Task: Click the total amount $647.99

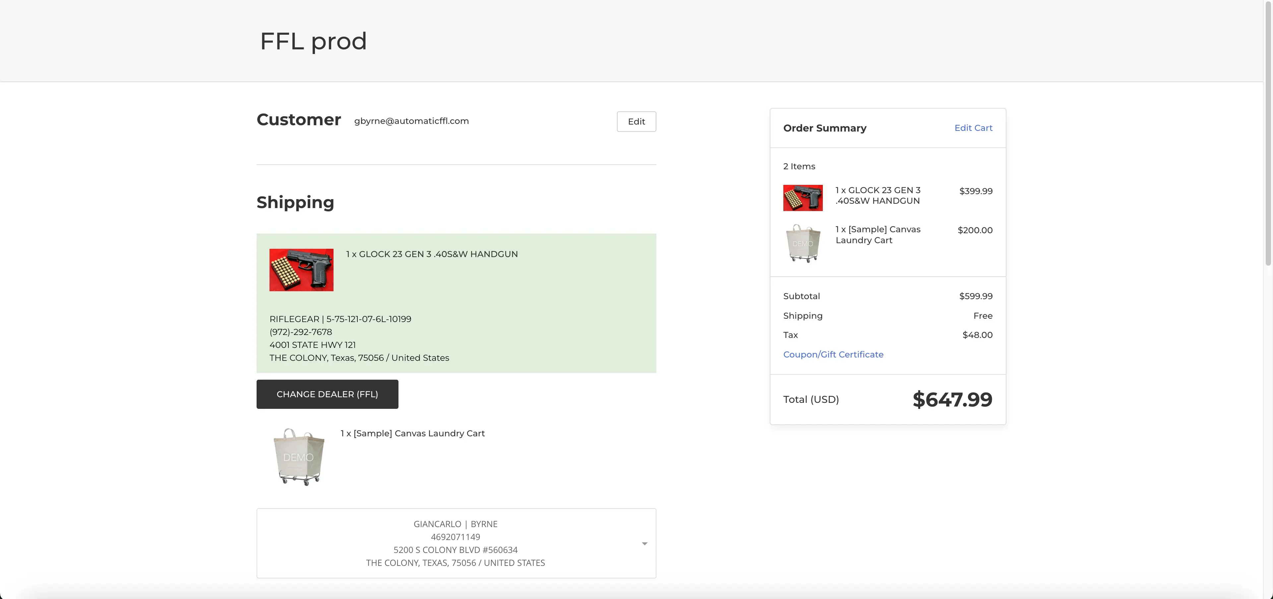Action: 952,400
